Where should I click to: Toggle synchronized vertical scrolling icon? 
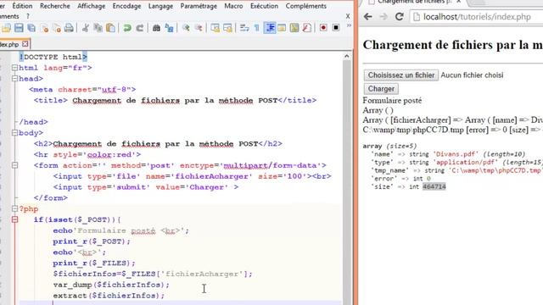215,28
